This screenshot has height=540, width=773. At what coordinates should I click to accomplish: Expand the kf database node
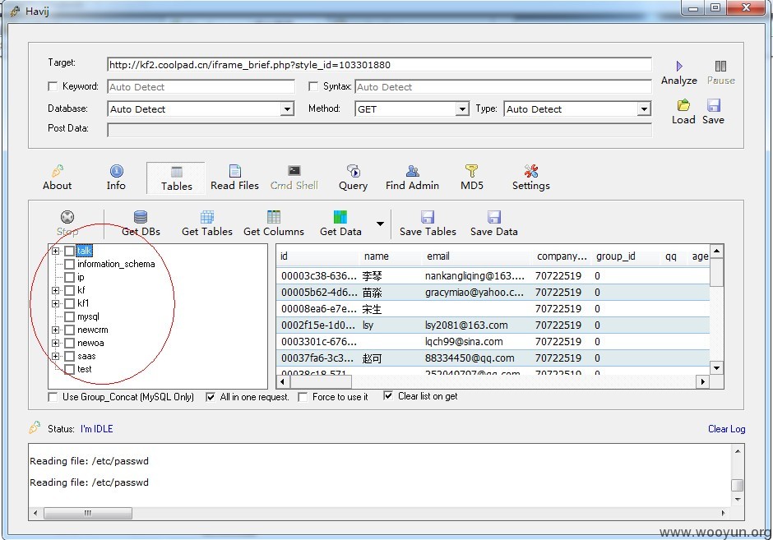(x=56, y=291)
